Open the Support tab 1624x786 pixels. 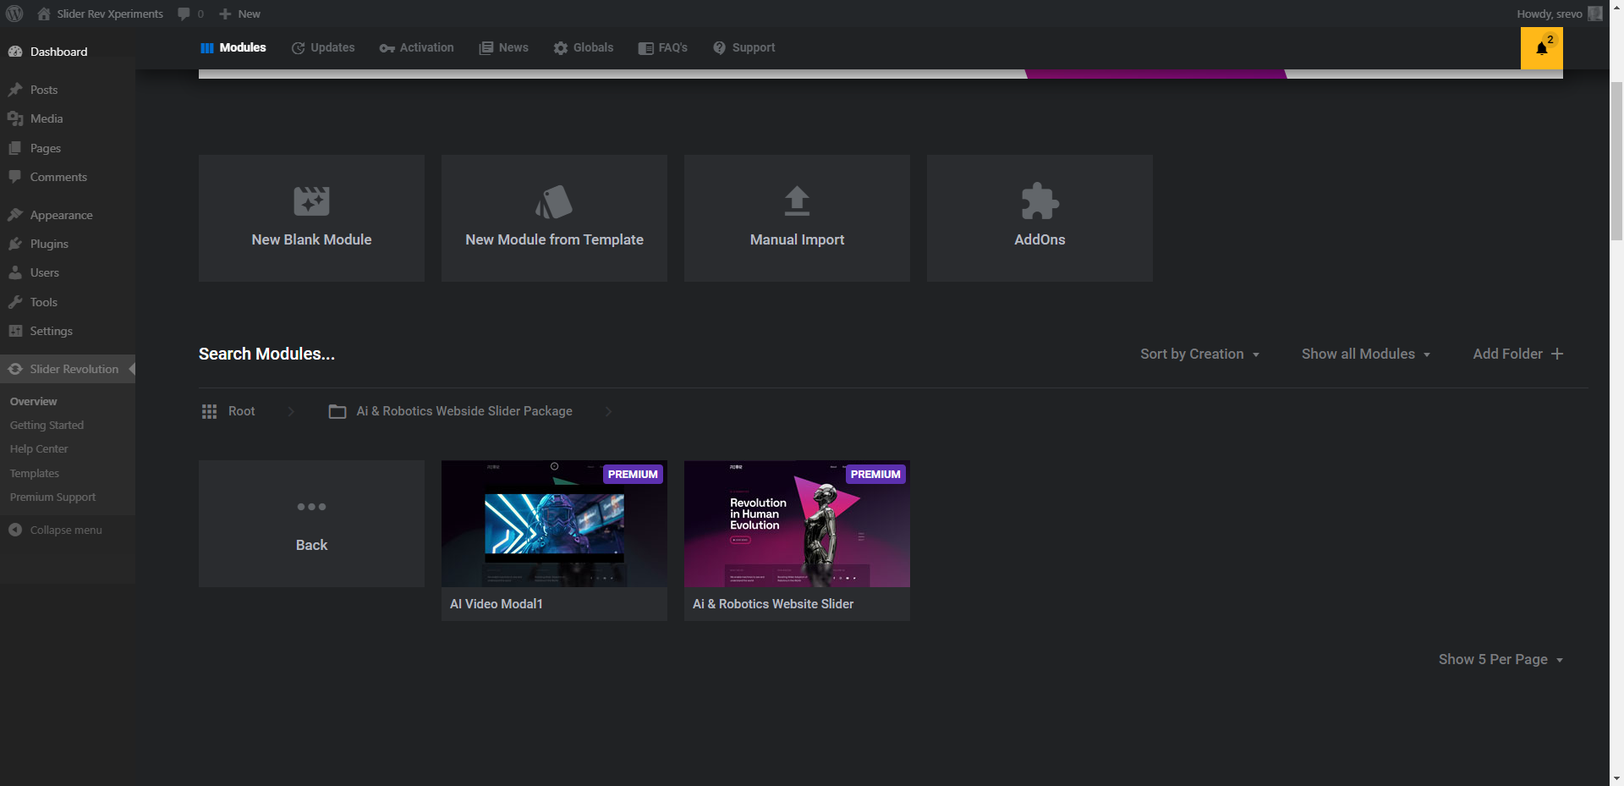coord(743,47)
